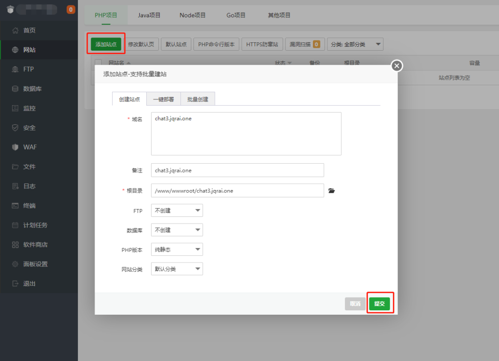Open 网站 in the sidebar

click(39, 50)
